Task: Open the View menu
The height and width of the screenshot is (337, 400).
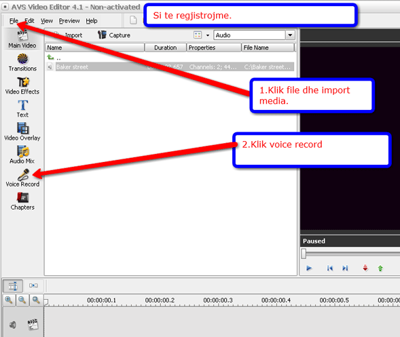Action: [x=47, y=21]
